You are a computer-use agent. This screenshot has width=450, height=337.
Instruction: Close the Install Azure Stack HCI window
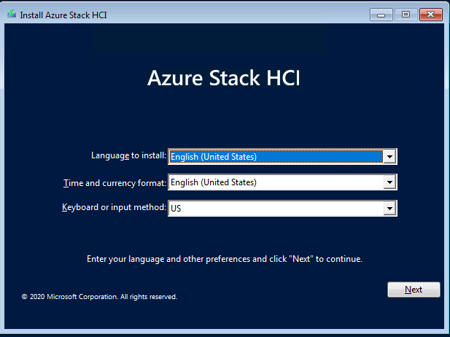click(431, 15)
